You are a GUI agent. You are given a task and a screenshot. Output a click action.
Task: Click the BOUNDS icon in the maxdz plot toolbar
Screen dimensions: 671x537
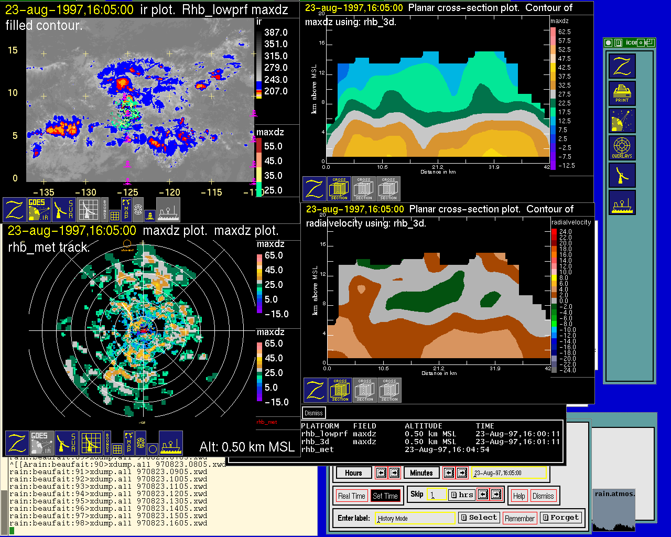[x=107, y=443]
